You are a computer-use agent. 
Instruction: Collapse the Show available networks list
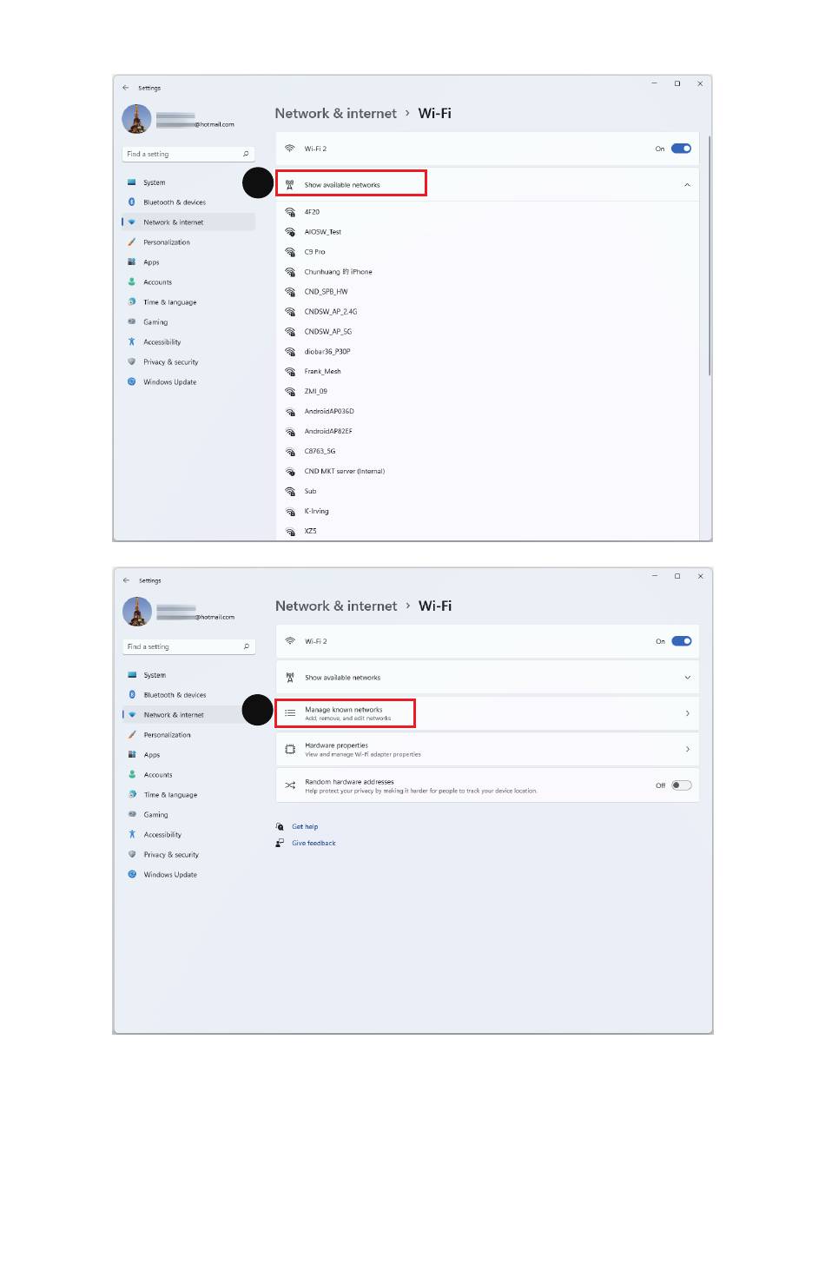click(687, 185)
